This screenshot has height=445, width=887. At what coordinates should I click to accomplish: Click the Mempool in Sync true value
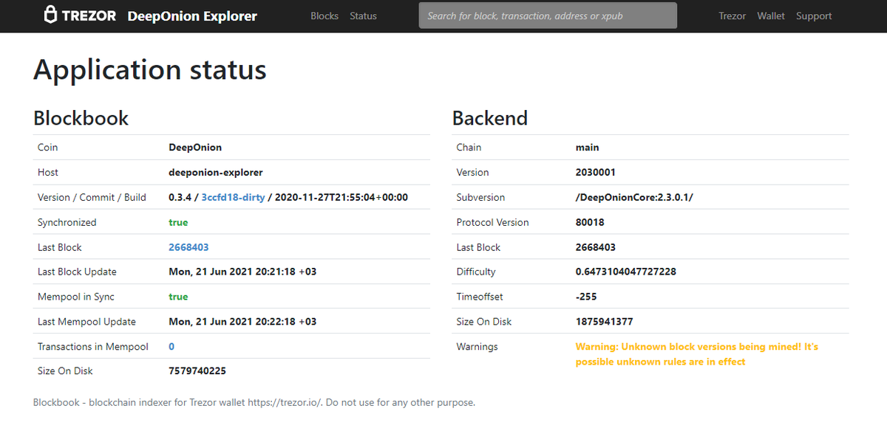coord(178,297)
